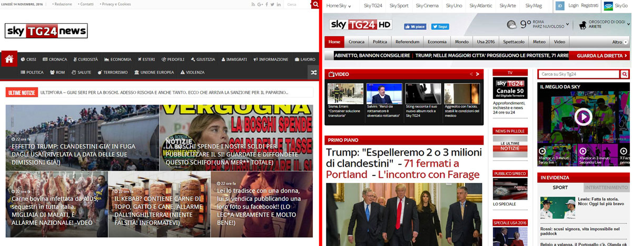This screenshot has height=246, width=632.
Task: Switch to the Sport tab in In Evidenza
Action: click(560, 187)
